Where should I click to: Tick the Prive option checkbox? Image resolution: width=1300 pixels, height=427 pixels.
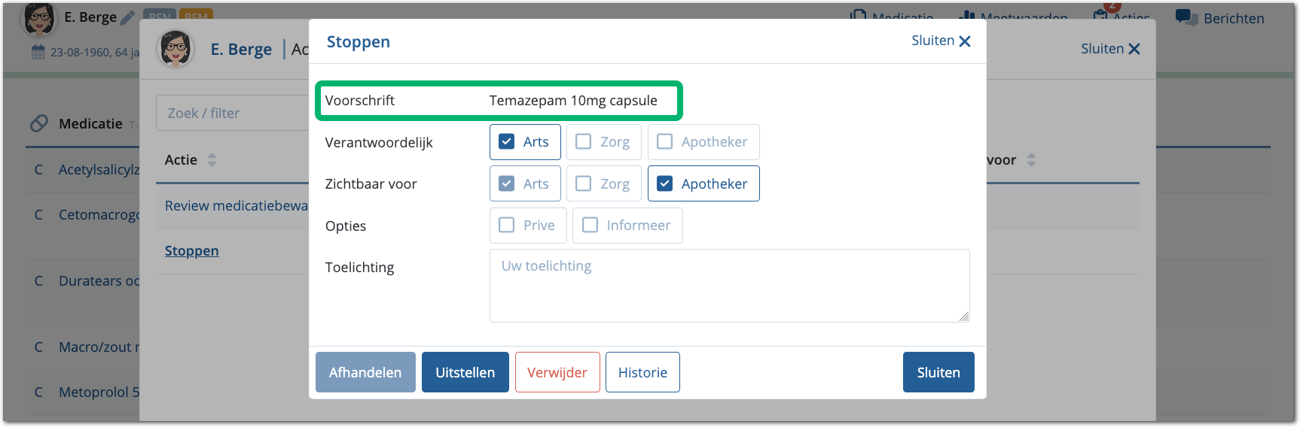tap(507, 226)
